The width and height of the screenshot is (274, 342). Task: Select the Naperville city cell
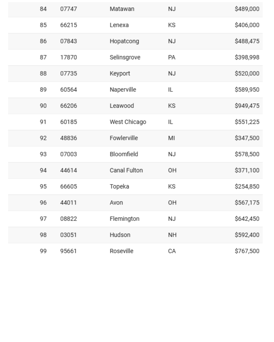point(123,90)
